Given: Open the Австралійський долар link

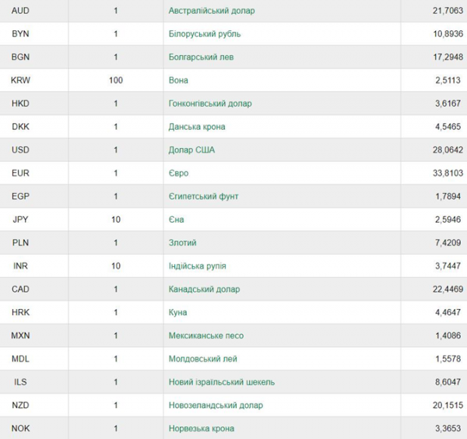Looking at the screenshot, I should point(212,11).
